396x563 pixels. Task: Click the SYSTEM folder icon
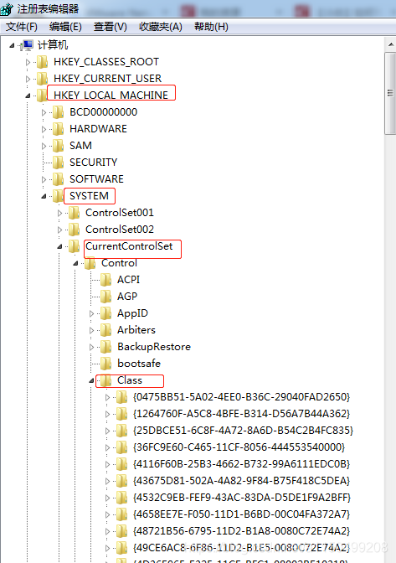tap(58, 196)
